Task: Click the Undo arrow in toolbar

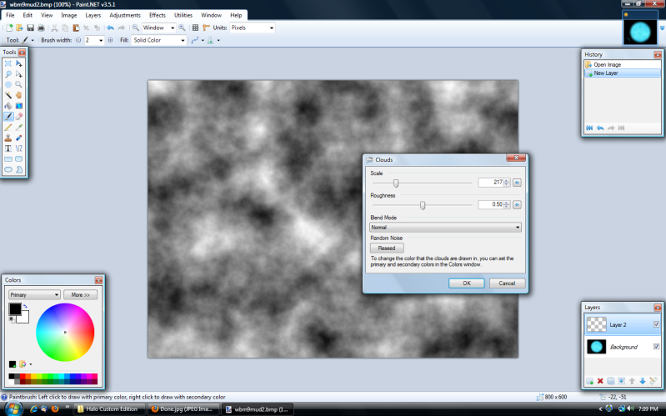Action: [110, 28]
